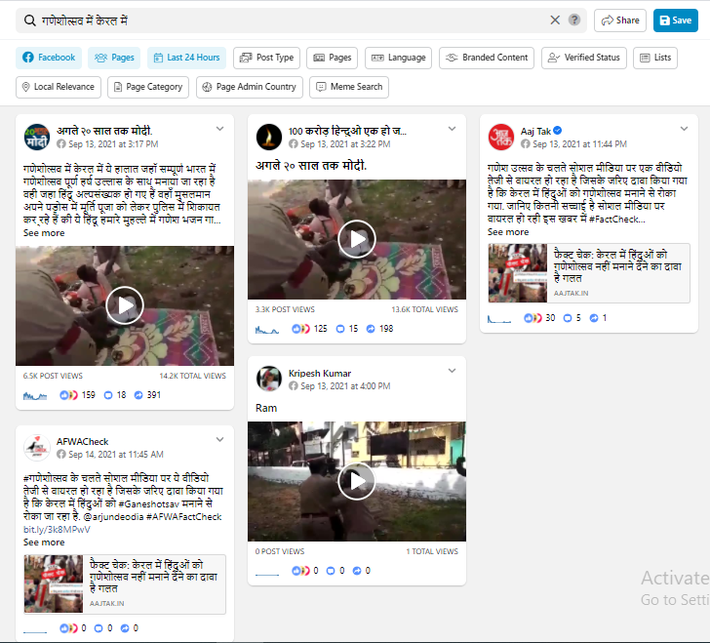Image resolution: width=710 pixels, height=643 pixels.
Task: Click Aaj Tak's verified badge
Action: [x=558, y=131]
